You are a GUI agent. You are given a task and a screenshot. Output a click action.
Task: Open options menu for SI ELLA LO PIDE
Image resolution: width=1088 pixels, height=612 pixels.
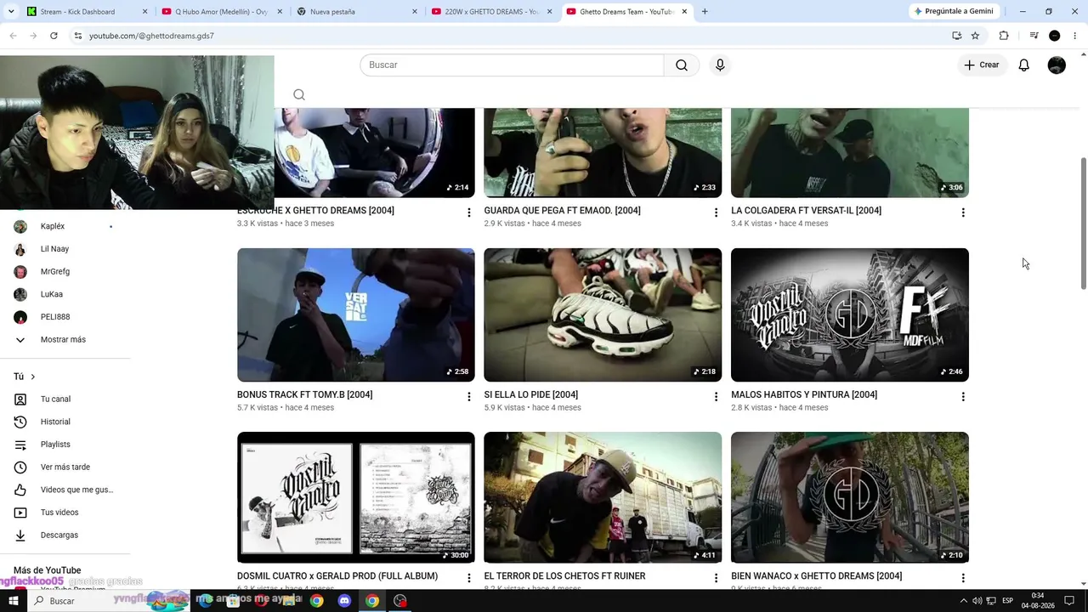pos(716,397)
